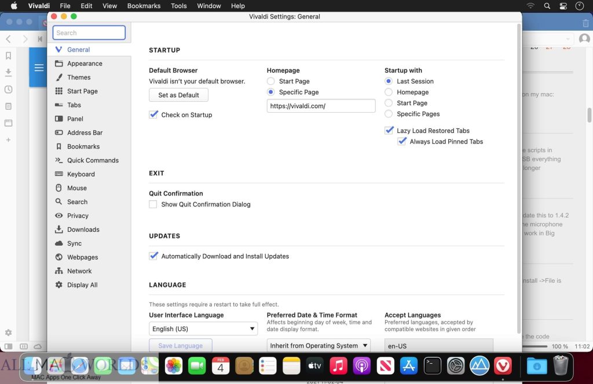Open User Interface Language dropdown
This screenshot has height=384, width=593.
pos(203,328)
